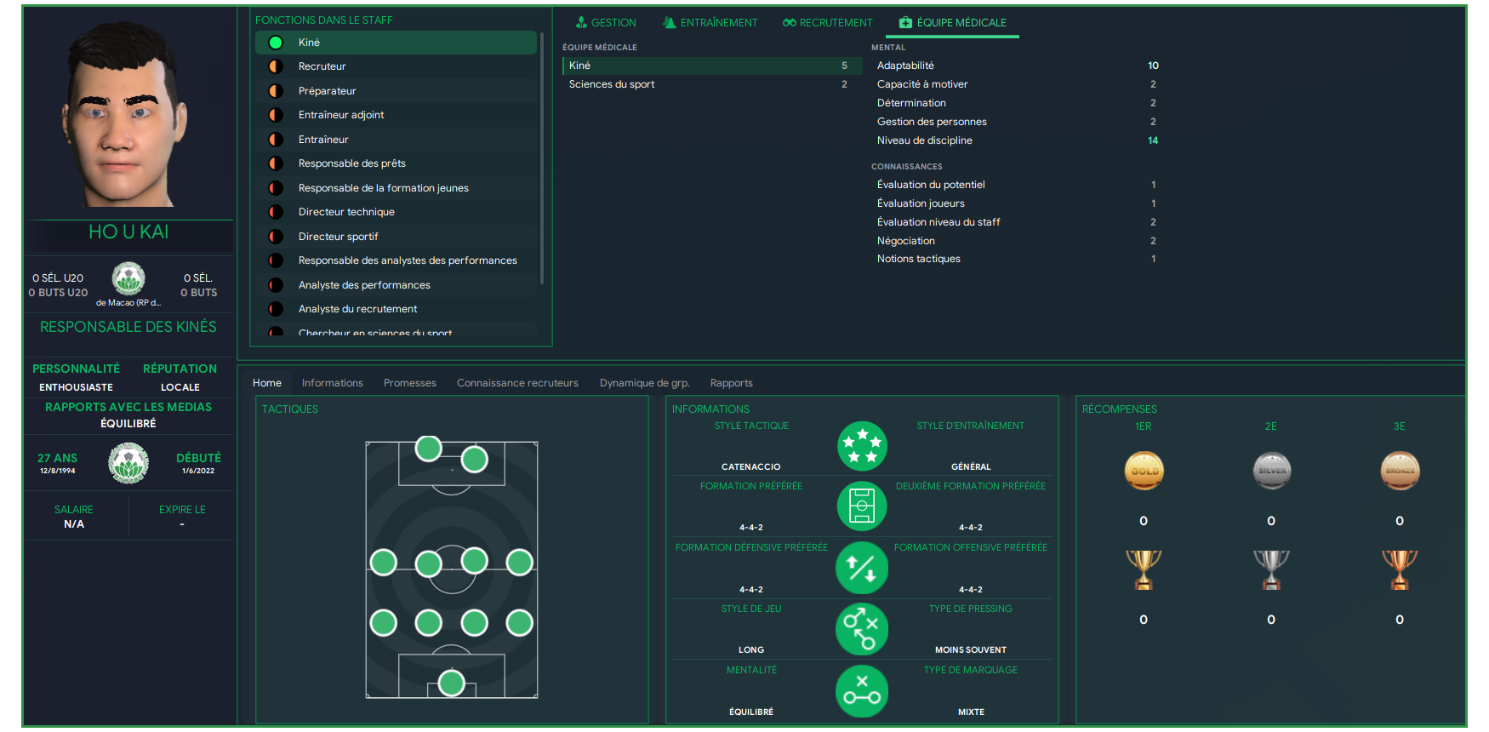1489x732 pixels.
Task: Switch to the Promesses tab
Action: (x=410, y=383)
